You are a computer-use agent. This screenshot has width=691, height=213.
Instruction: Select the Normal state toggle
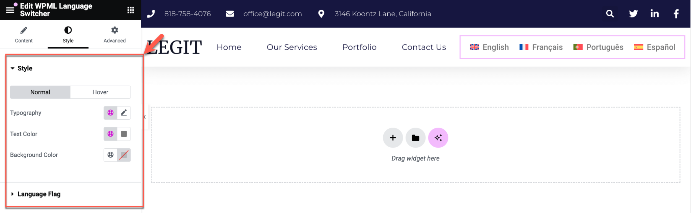40,92
